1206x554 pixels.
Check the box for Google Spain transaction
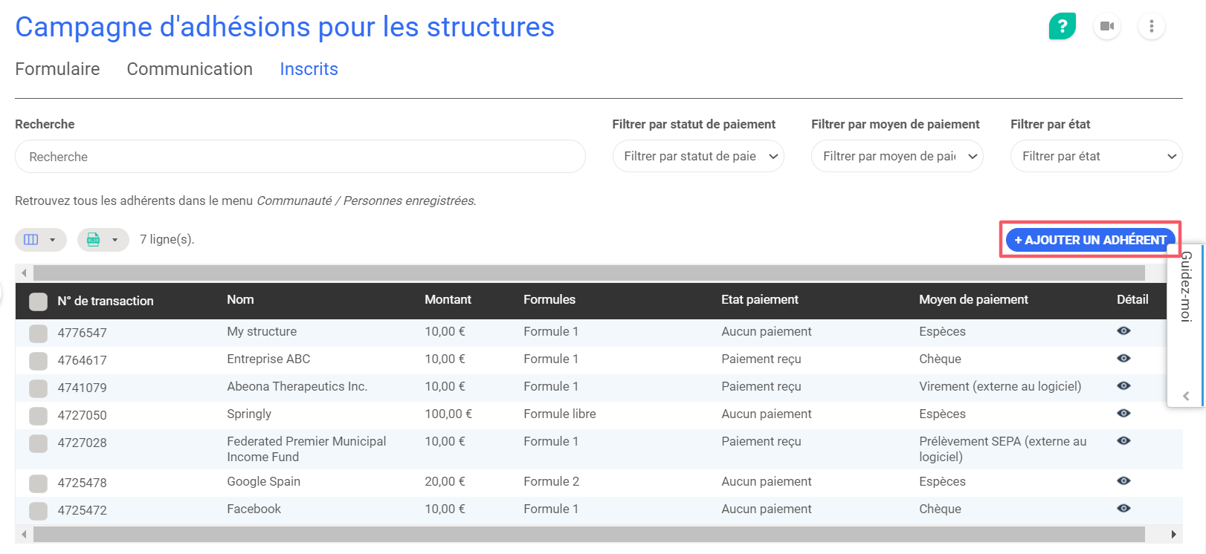coord(38,483)
